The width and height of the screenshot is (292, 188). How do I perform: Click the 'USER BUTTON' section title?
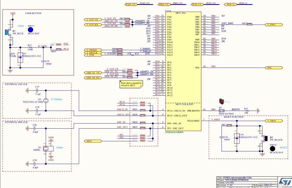coord(33,13)
